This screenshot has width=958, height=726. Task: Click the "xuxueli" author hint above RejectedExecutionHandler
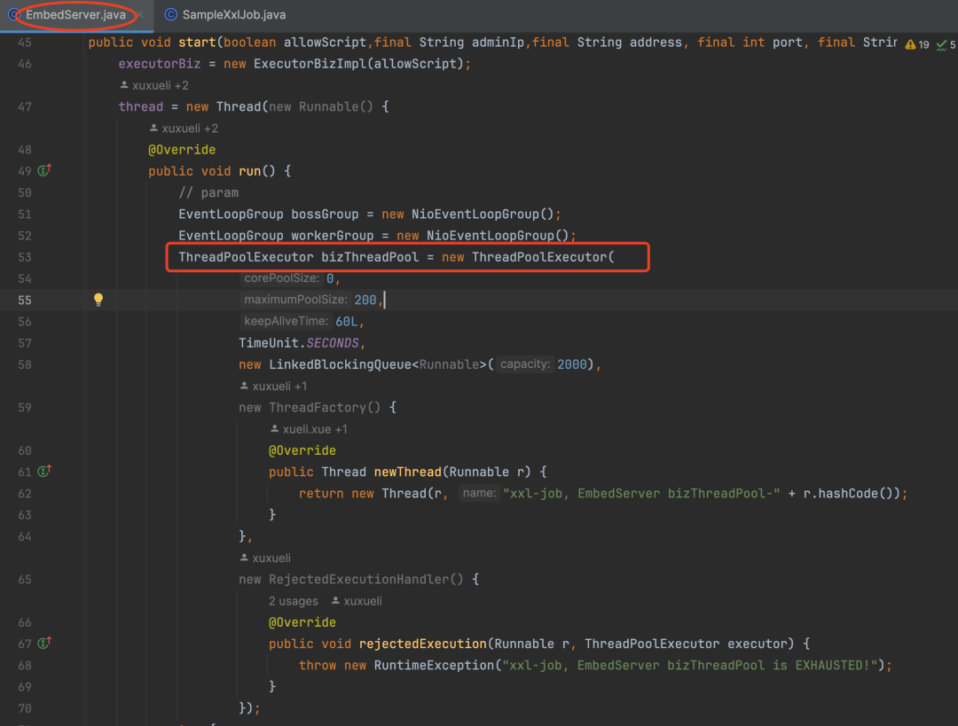click(265, 558)
